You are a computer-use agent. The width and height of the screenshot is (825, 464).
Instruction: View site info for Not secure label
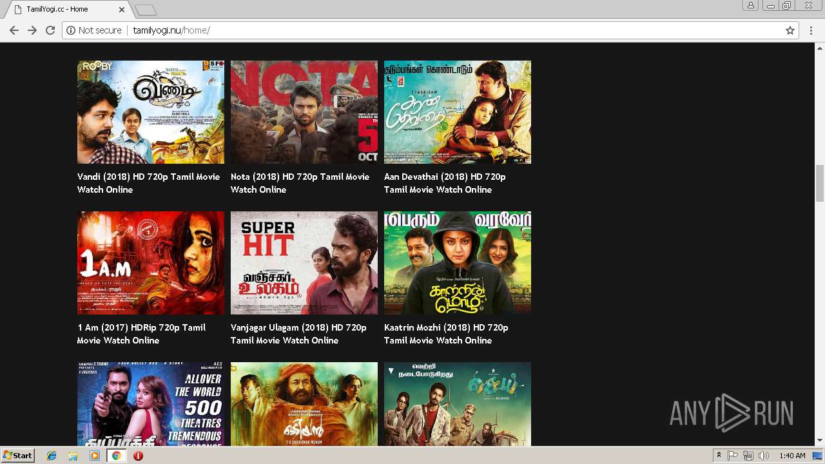[94, 30]
